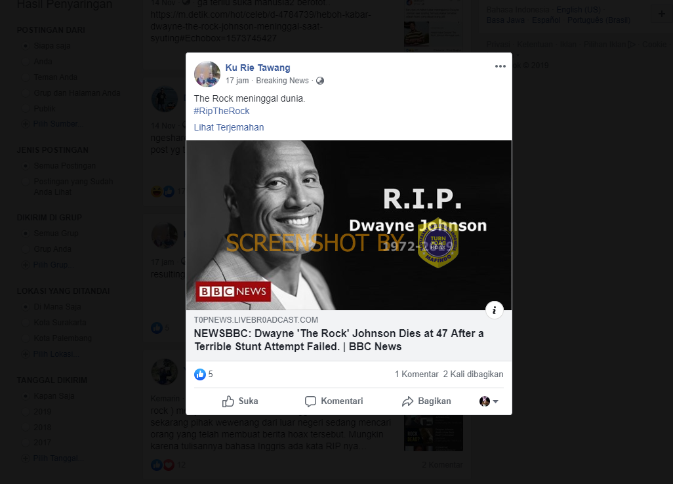This screenshot has width=673, height=484.
Task: Open the three-dot post options menu
Action: 500,66
